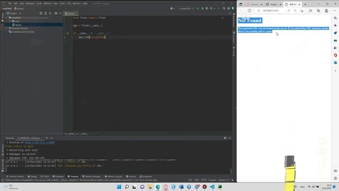
Task: Open Windows taskbar Search
Action: coord(127,187)
